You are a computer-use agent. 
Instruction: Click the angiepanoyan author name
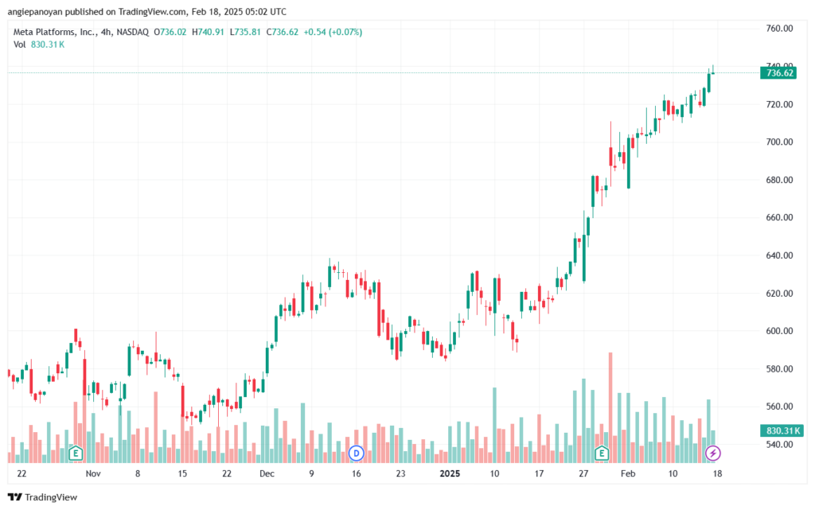pyautogui.click(x=35, y=11)
